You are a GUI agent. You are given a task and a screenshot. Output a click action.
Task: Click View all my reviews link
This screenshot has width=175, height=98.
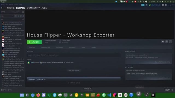pos(165,78)
